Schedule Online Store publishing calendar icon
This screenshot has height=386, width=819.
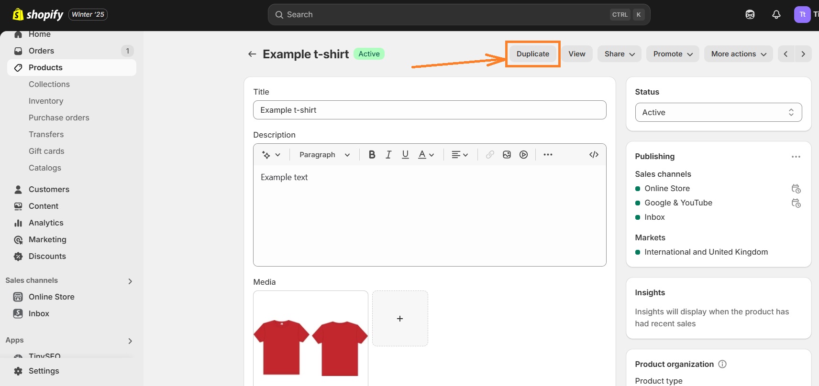[796, 189]
